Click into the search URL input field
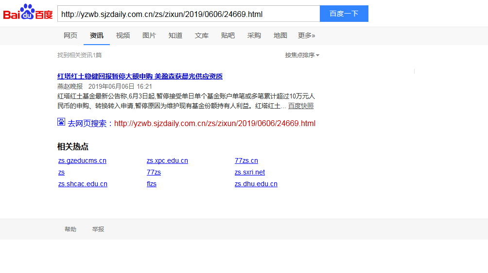This screenshot has height=273, width=488. pos(189,14)
